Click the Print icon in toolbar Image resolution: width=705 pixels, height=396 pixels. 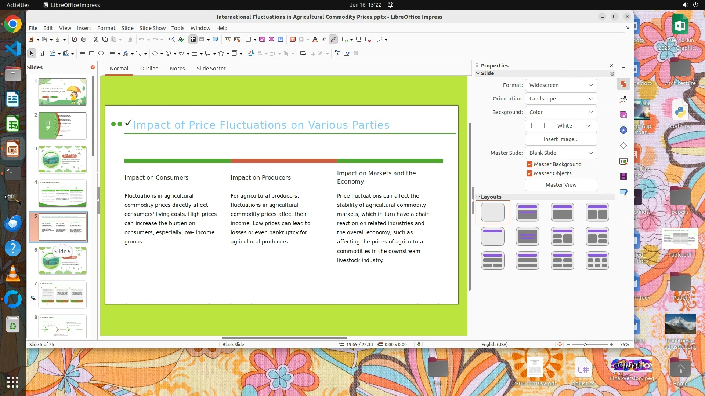84,40
